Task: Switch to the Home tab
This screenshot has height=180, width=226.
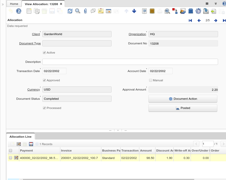Action: pos(14,4)
